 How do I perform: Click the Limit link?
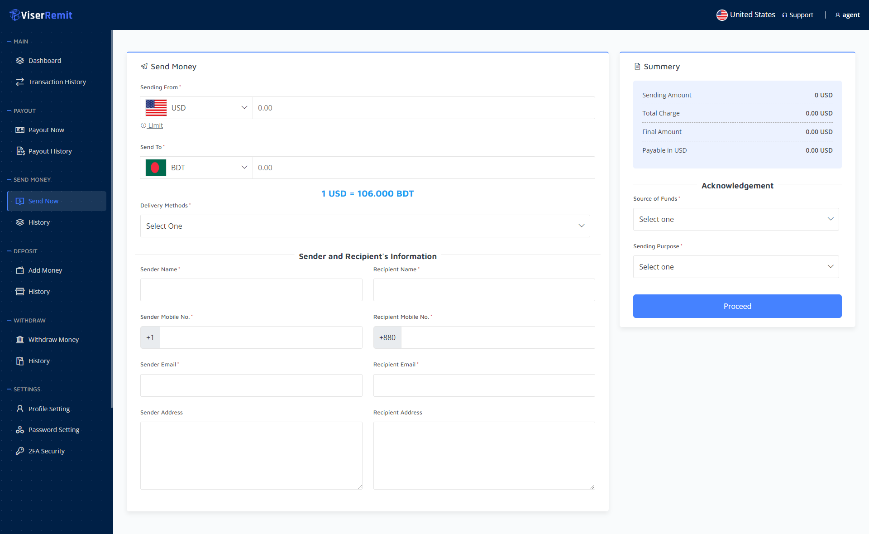[x=155, y=125]
